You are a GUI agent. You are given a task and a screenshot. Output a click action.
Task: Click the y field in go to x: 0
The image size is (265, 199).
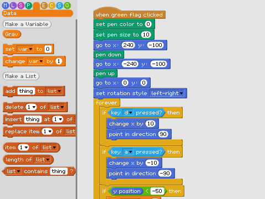tap(144, 83)
